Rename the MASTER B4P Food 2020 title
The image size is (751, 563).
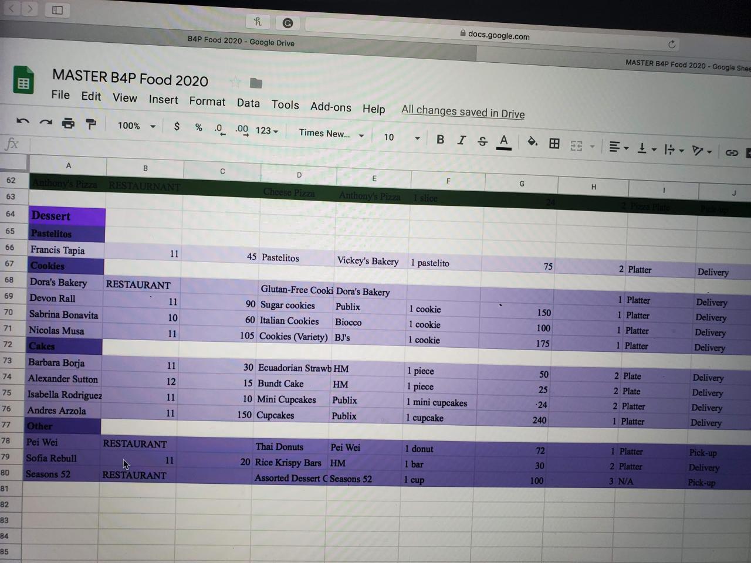pos(130,78)
